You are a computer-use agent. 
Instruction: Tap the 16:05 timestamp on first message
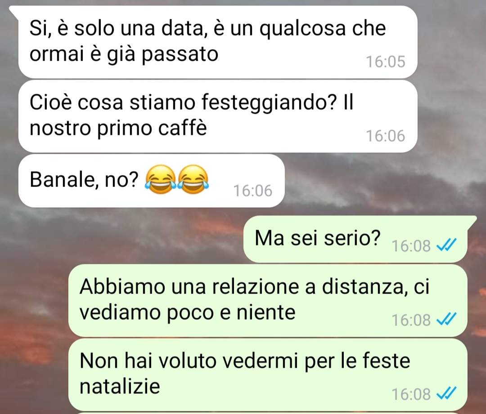tap(386, 62)
